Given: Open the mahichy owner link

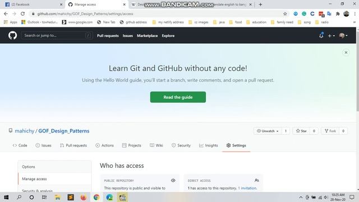Looking at the screenshot, I should point(24,131).
